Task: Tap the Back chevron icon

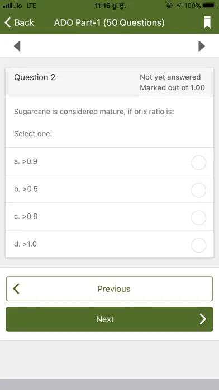Action: point(8,22)
